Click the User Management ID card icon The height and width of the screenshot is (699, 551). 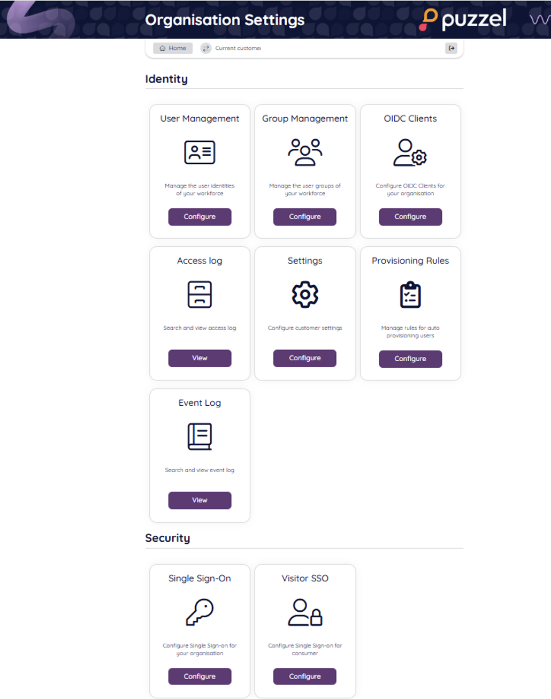(x=200, y=153)
